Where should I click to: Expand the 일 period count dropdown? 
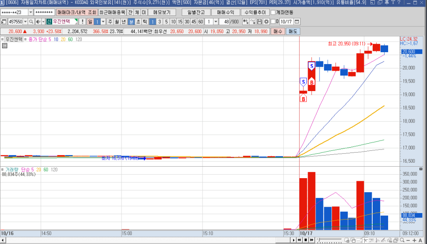click(x=103, y=22)
